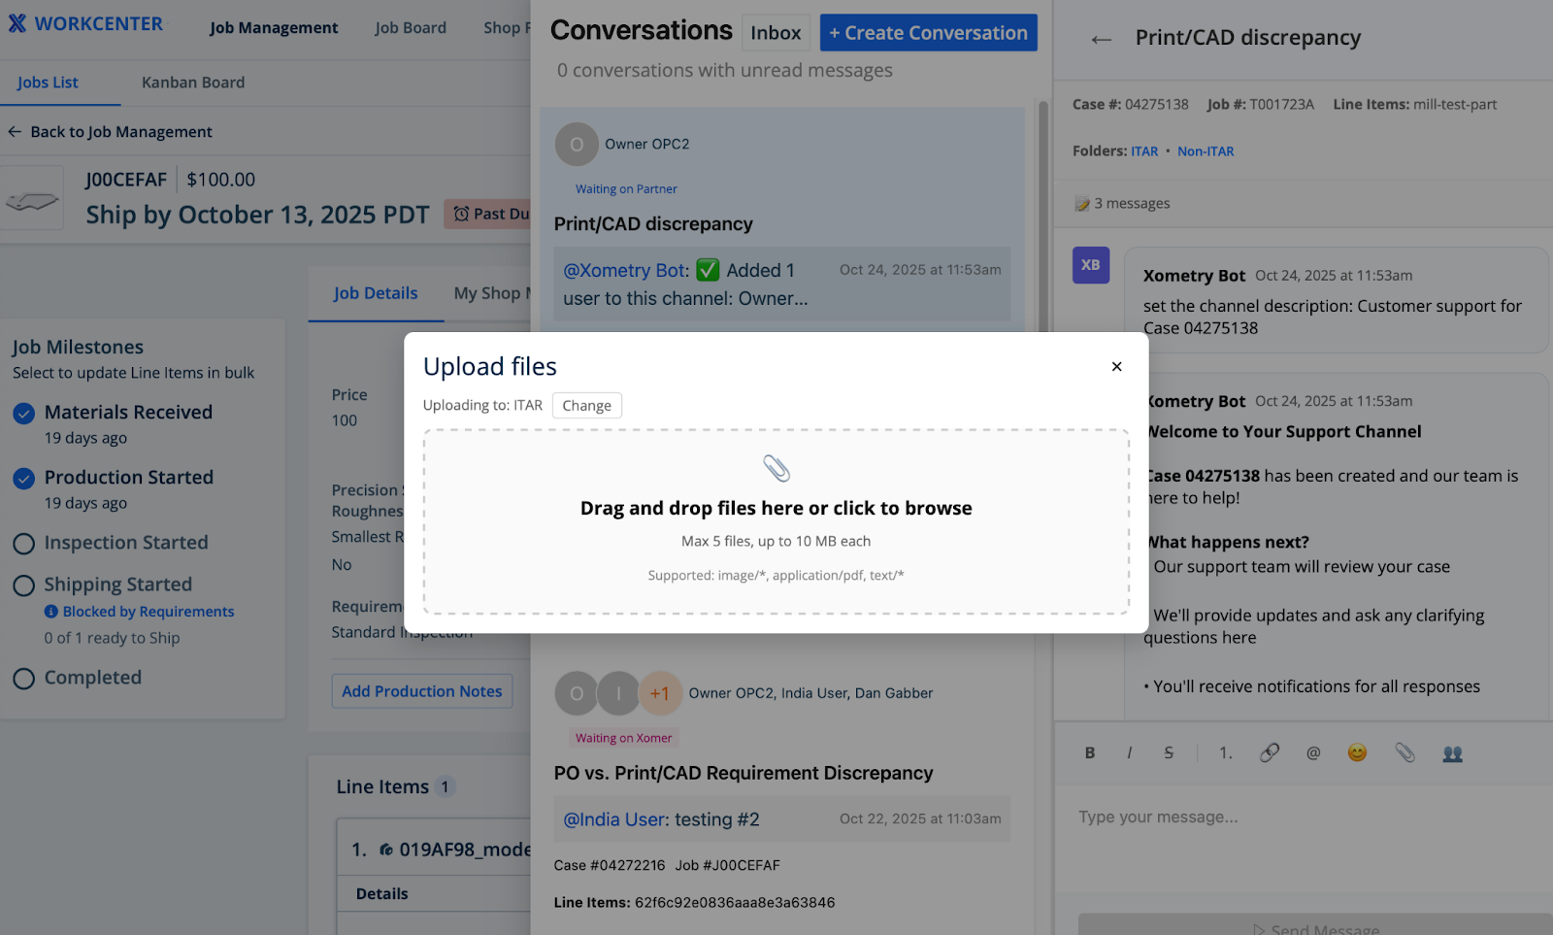Click the Create Conversation button
Viewport: 1553px width, 935px height.
click(928, 32)
